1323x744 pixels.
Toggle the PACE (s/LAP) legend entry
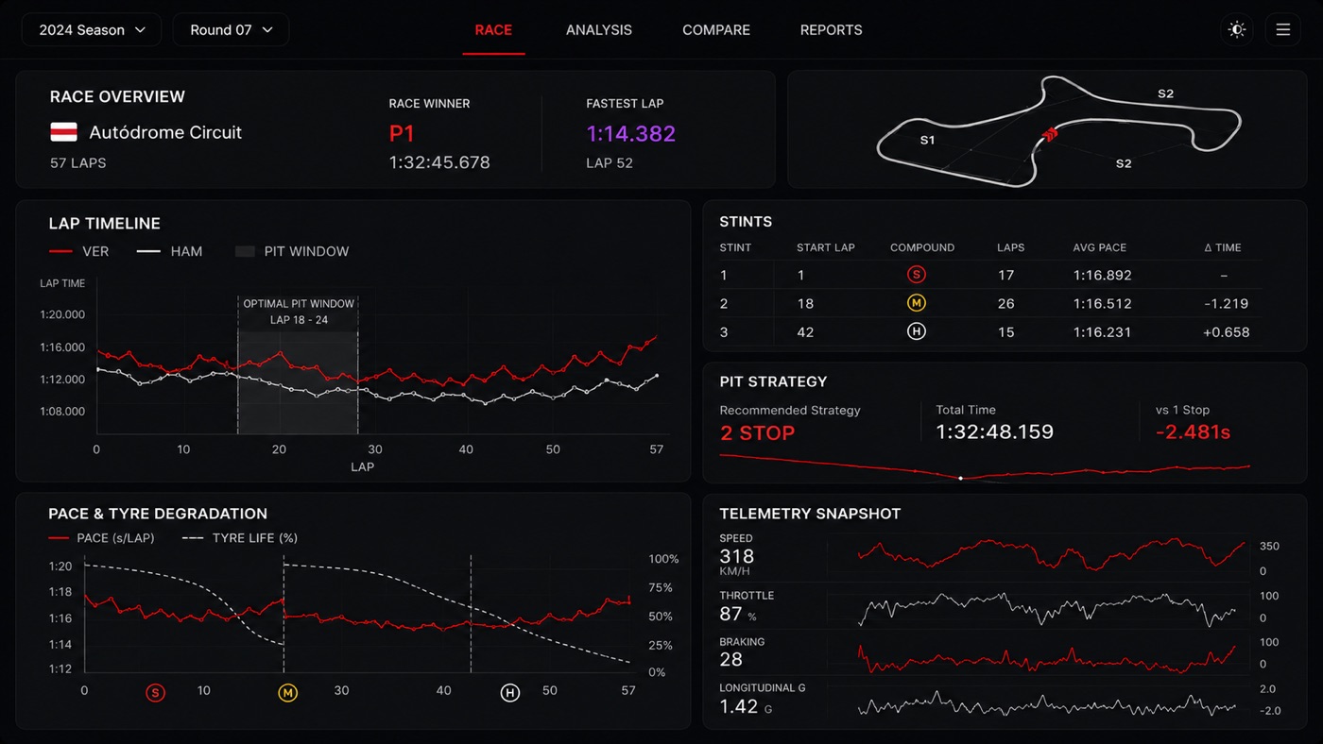pos(101,538)
